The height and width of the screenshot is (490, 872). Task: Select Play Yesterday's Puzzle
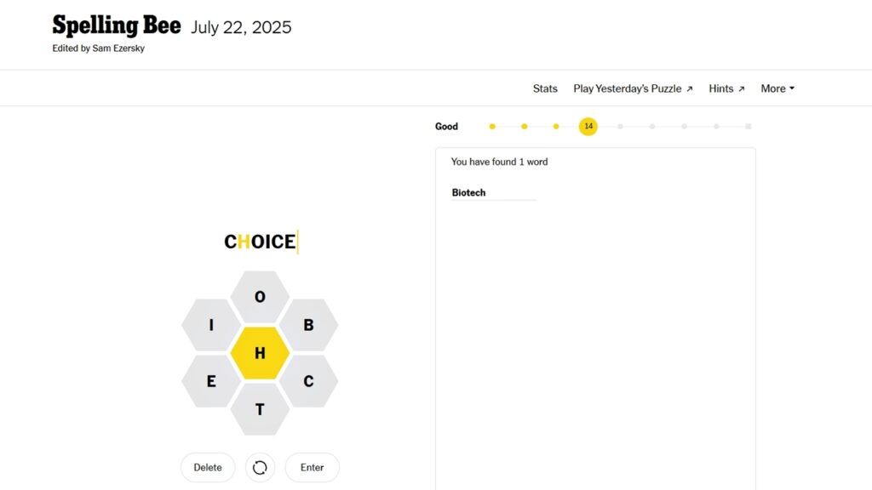pyautogui.click(x=627, y=88)
